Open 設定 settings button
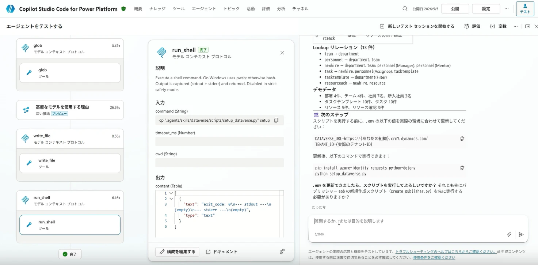Image resolution: width=538 pixels, height=265 pixels. 486,9
